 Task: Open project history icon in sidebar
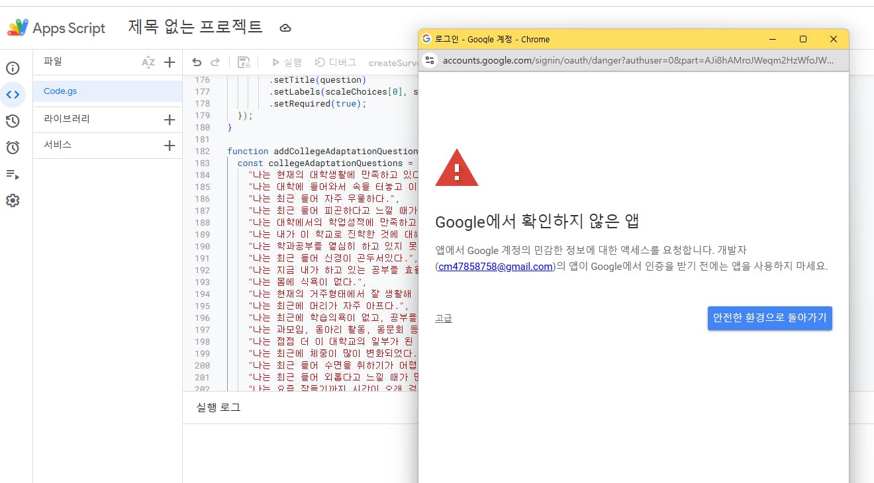pyautogui.click(x=13, y=121)
